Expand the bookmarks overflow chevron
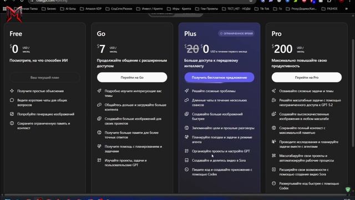The image size is (355, 200). pos(346,9)
